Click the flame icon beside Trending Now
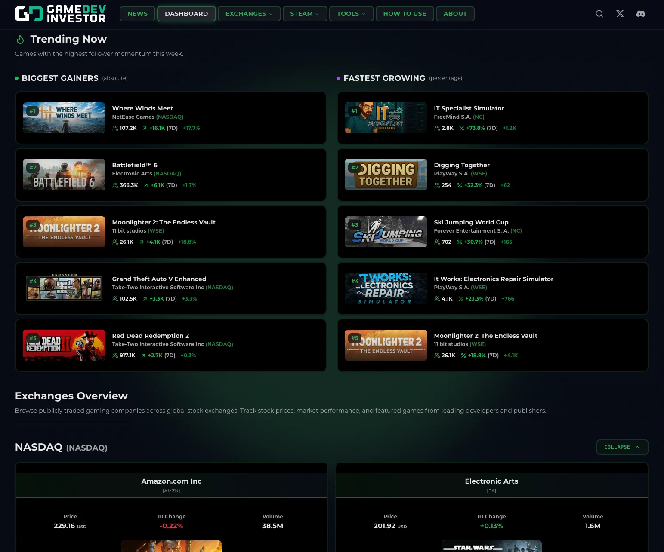Viewport: 664px width, 552px height. [x=20, y=39]
